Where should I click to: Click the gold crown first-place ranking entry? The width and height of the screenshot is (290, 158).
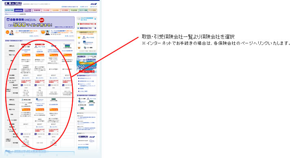(87, 37)
